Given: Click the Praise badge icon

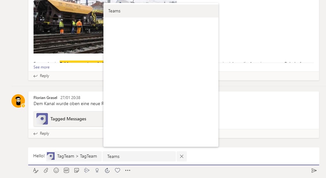Looking at the screenshot, I should 97,170.
